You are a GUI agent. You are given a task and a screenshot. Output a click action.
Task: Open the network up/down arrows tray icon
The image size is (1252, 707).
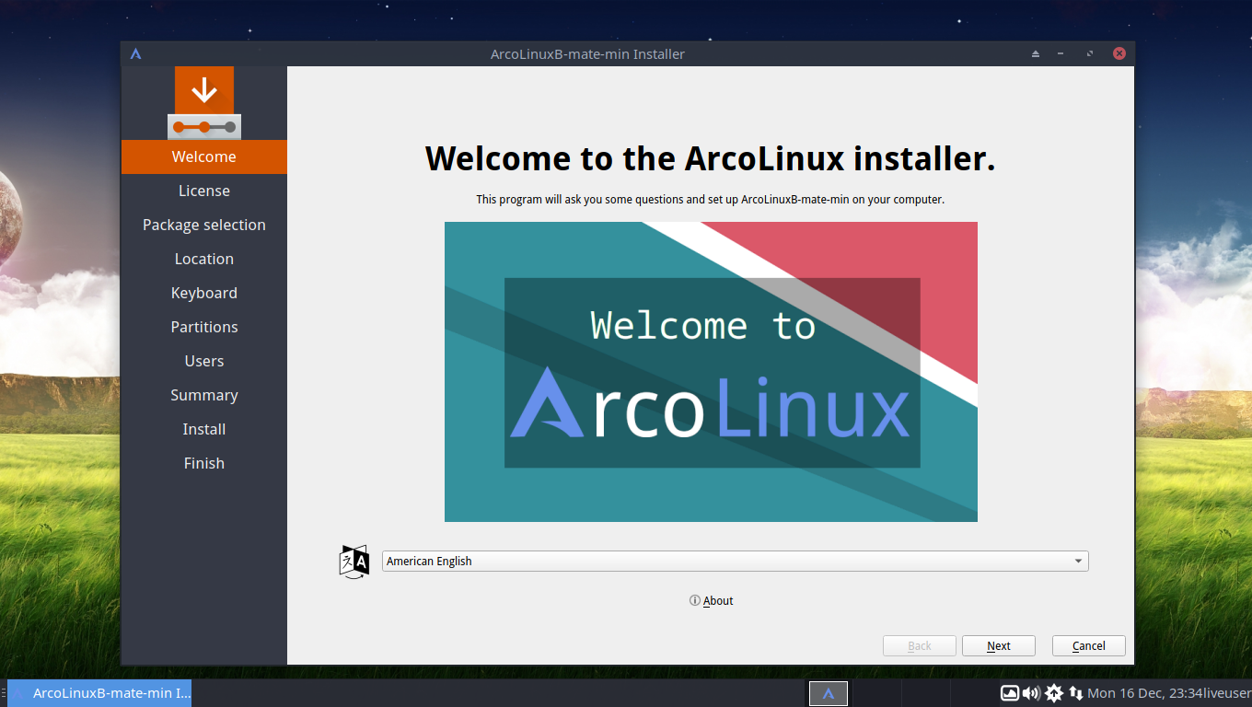(x=1075, y=693)
